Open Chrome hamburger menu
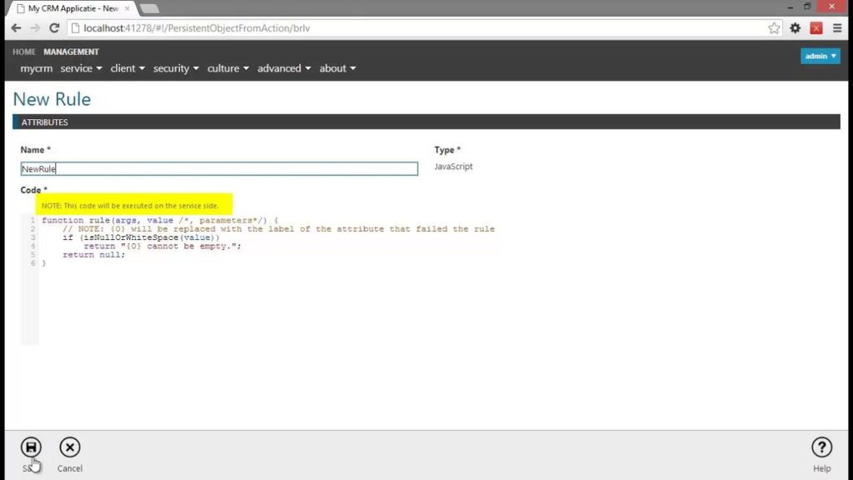 (837, 28)
